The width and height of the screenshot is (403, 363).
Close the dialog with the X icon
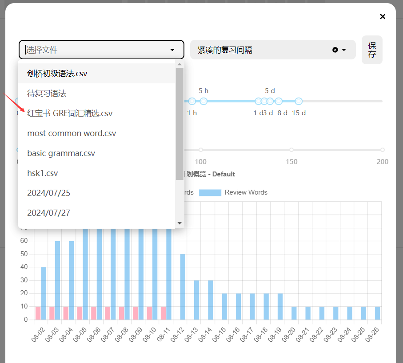(382, 16)
